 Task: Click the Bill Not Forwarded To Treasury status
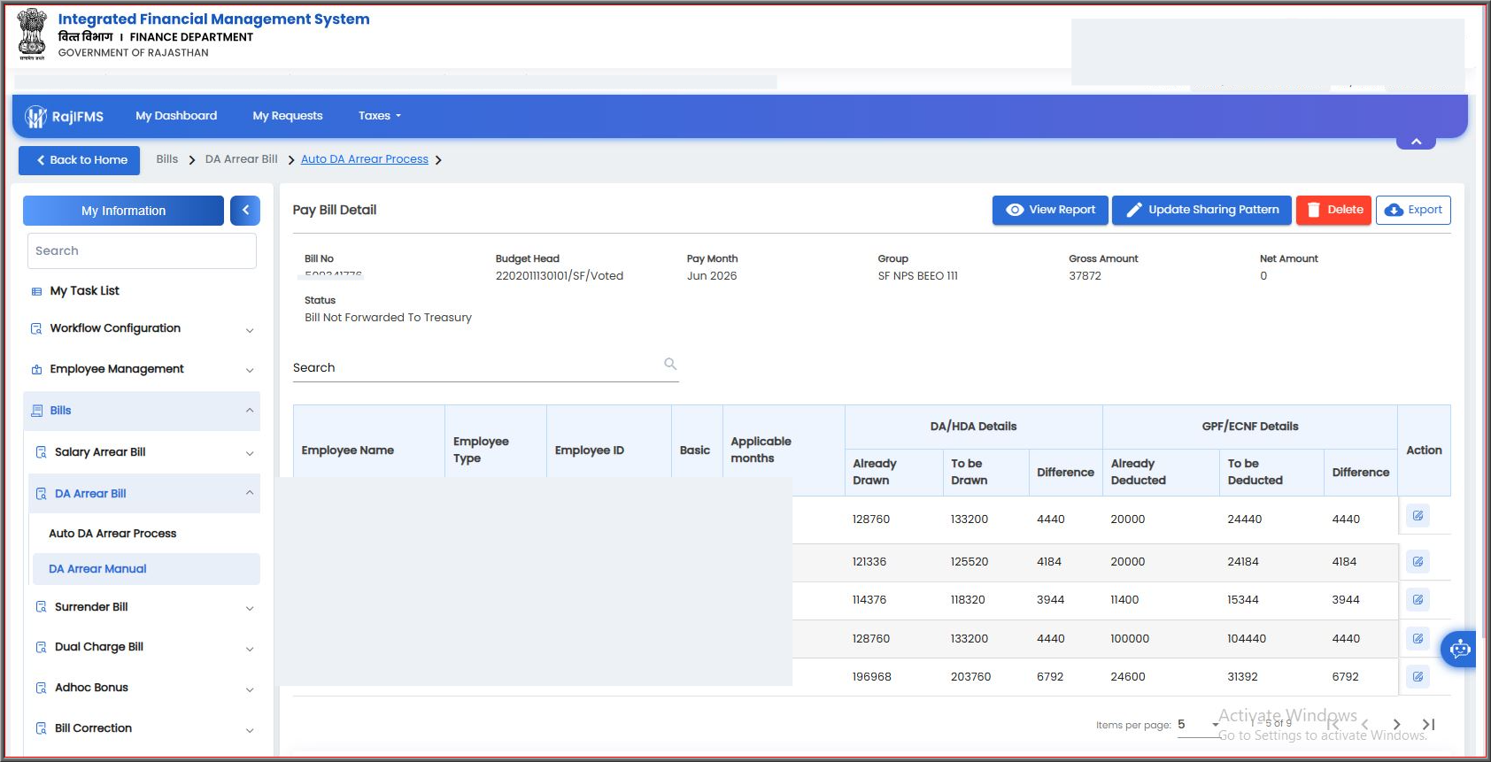click(388, 318)
